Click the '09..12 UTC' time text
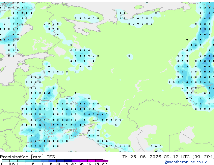The width and height of the screenshot is (214, 165). click(177, 157)
